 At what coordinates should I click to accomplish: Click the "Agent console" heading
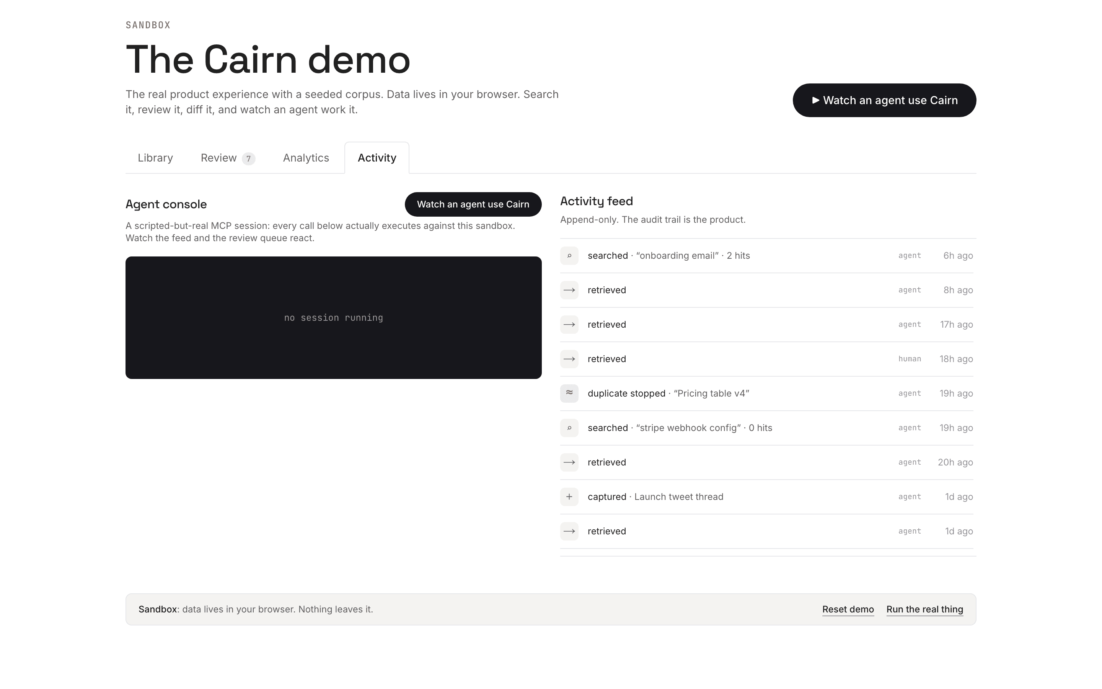click(x=166, y=204)
